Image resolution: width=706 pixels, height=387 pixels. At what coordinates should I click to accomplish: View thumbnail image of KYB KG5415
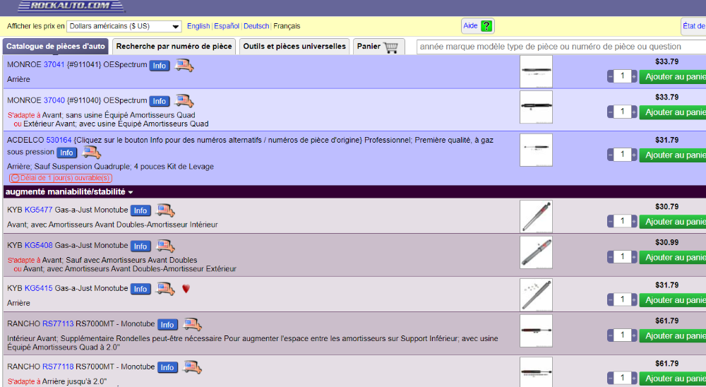pos(536,295)
